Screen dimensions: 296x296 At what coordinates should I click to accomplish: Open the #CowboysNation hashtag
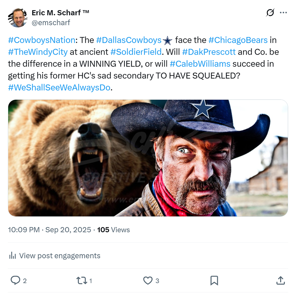click(x=42, y=40)
